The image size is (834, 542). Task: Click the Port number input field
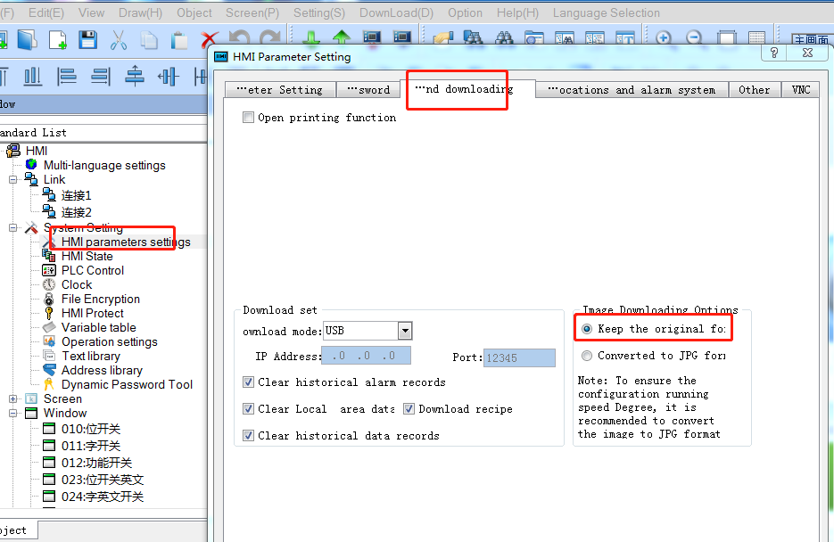tap(519, 357)
